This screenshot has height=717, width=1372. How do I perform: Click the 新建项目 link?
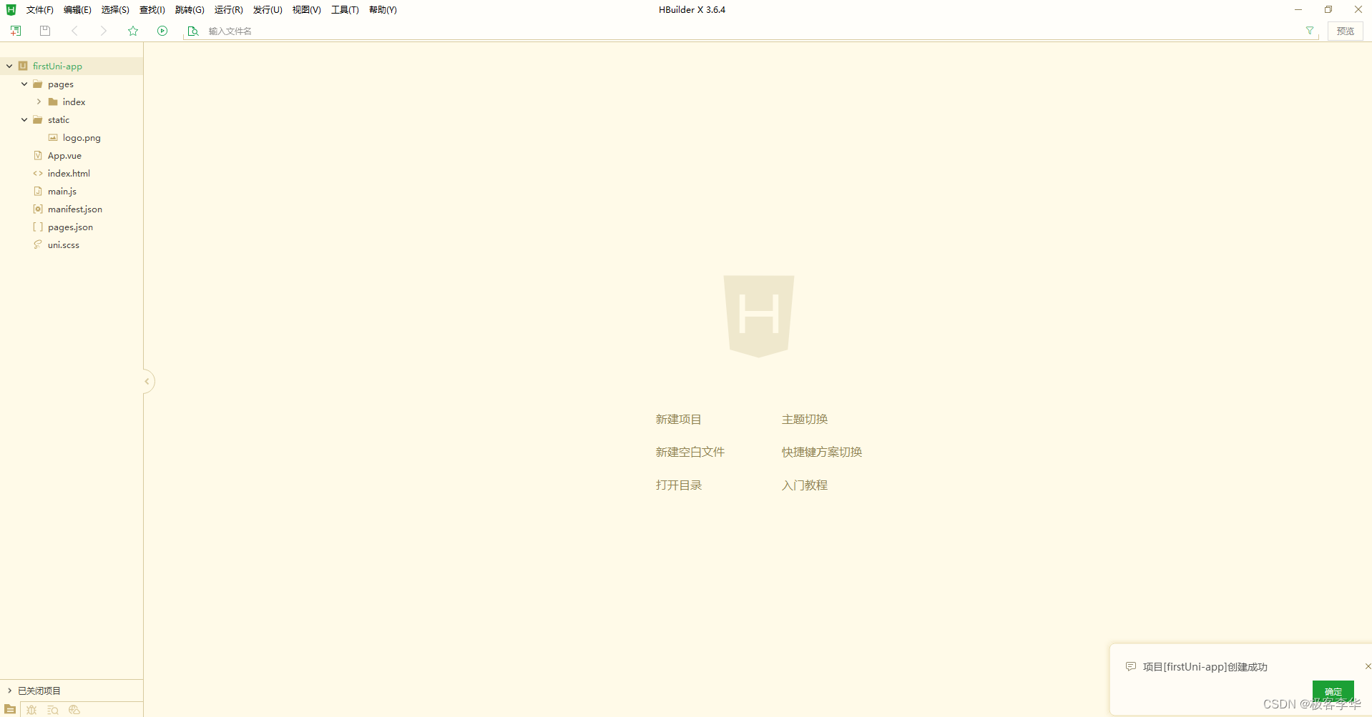pyautogui.click(x=678, y=420)
